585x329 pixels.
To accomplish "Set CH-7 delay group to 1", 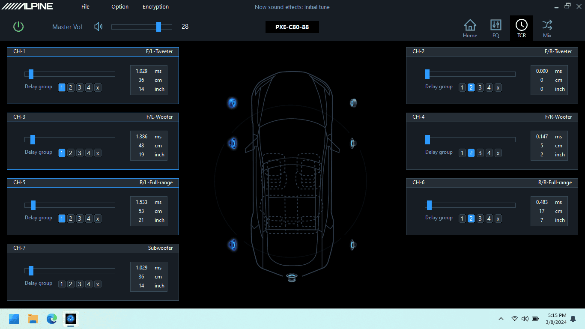I will pyautogui.click(x=62, y=284).
